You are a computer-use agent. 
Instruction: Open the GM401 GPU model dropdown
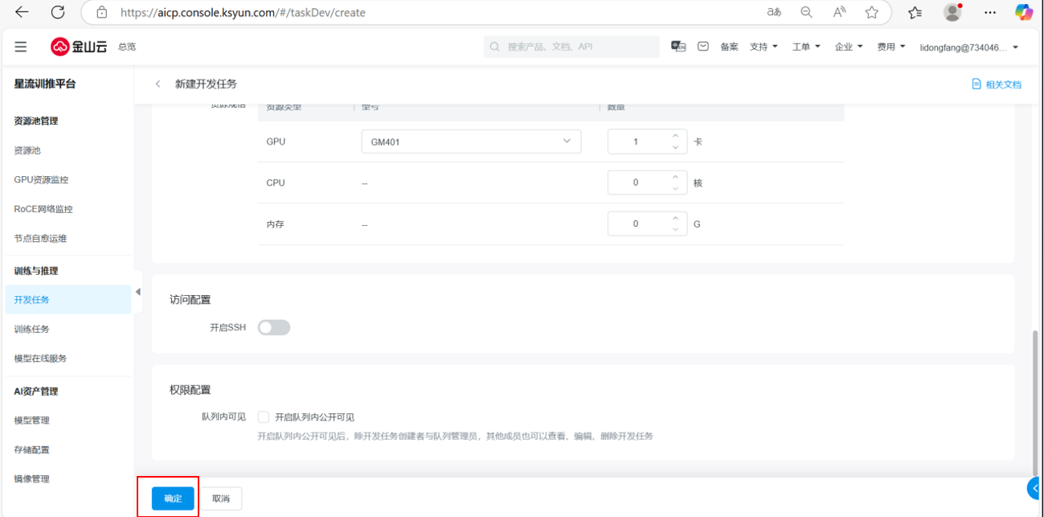click(471, 142)
